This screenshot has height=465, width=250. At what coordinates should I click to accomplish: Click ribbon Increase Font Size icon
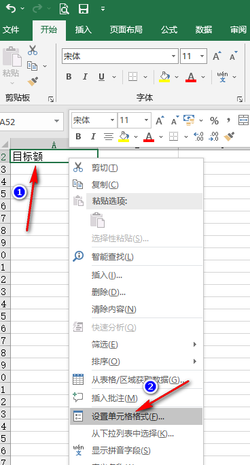[x=217, y=56]
